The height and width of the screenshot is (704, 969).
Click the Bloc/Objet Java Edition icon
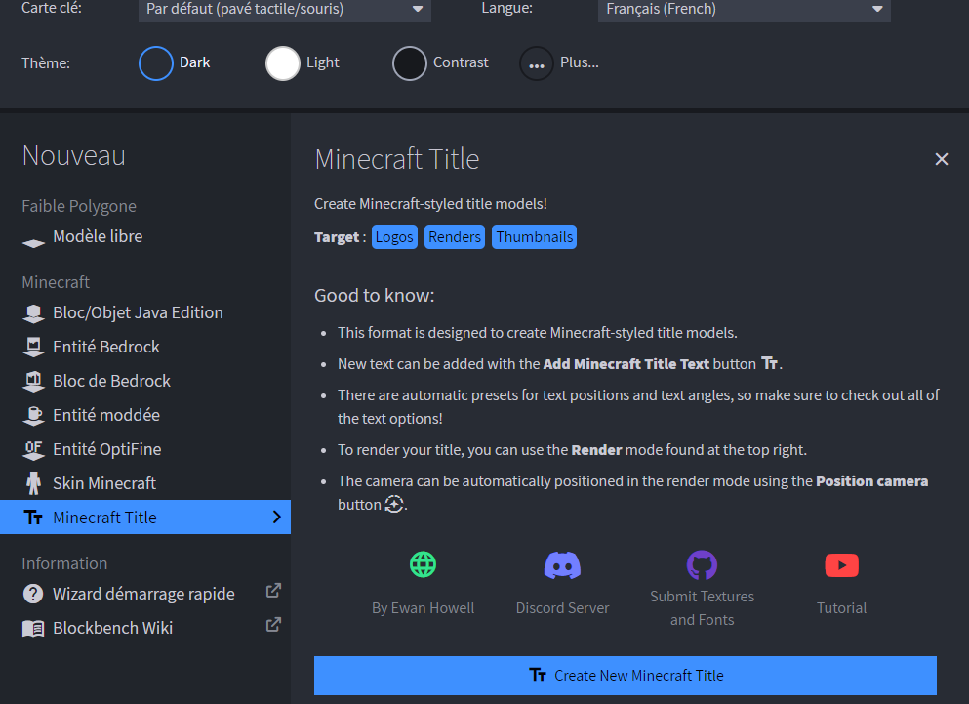[x=33, y=313]
